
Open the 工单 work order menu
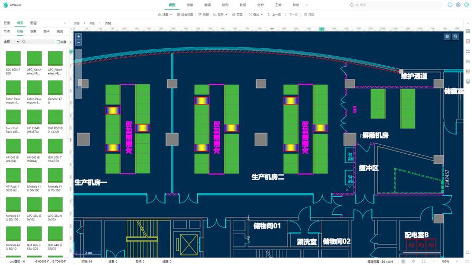(278, 5)
